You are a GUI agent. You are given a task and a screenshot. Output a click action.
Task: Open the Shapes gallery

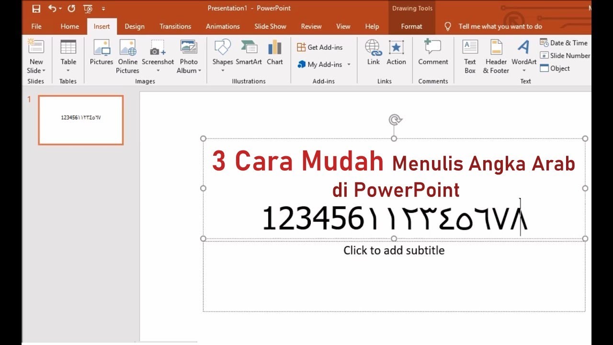click(x=223, y=57)
